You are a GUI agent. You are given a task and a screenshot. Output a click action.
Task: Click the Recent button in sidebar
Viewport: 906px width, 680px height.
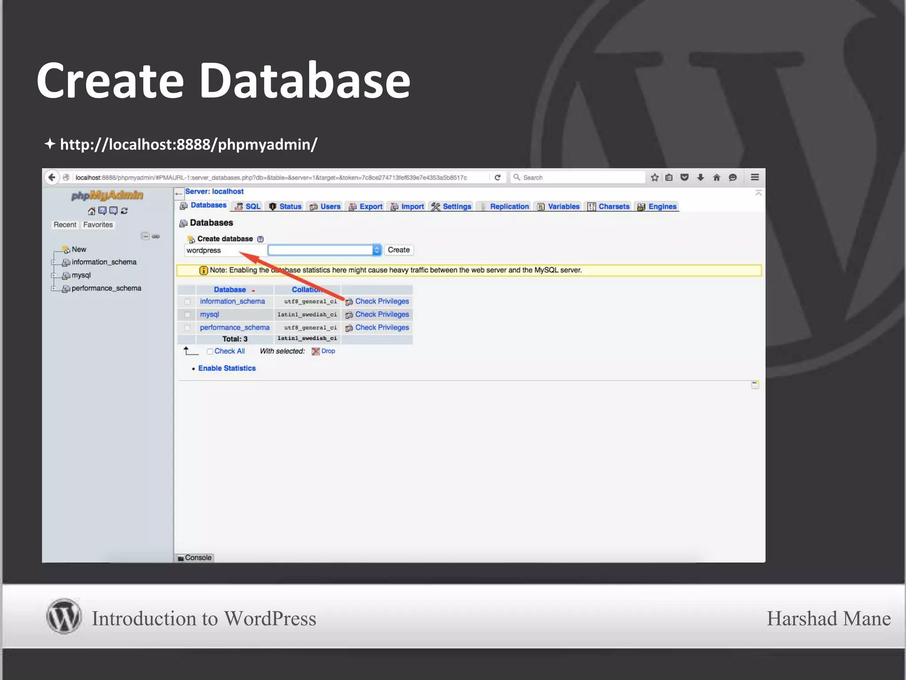tap(65, 225)
